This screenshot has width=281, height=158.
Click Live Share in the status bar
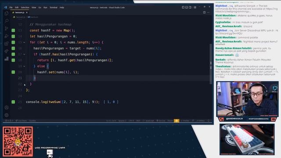(x=21, y=121)
